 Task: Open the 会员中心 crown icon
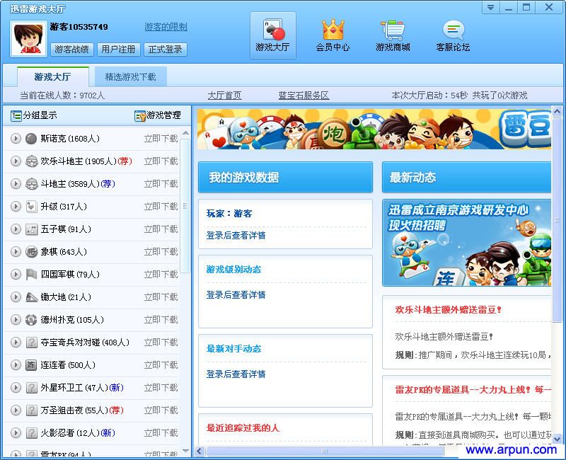pos(333,35)
